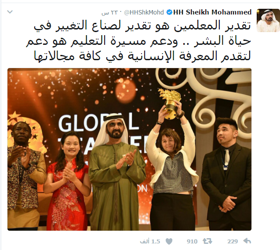The height and width of the screenshot is (250, 280).
Task: Open the @HHShkMohd handle link
Action: coord(144,12)
